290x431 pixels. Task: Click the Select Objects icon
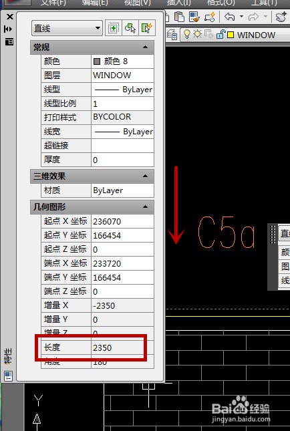[130, 28]
